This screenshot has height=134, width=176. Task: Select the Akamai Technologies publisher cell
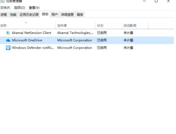point(75,33)
